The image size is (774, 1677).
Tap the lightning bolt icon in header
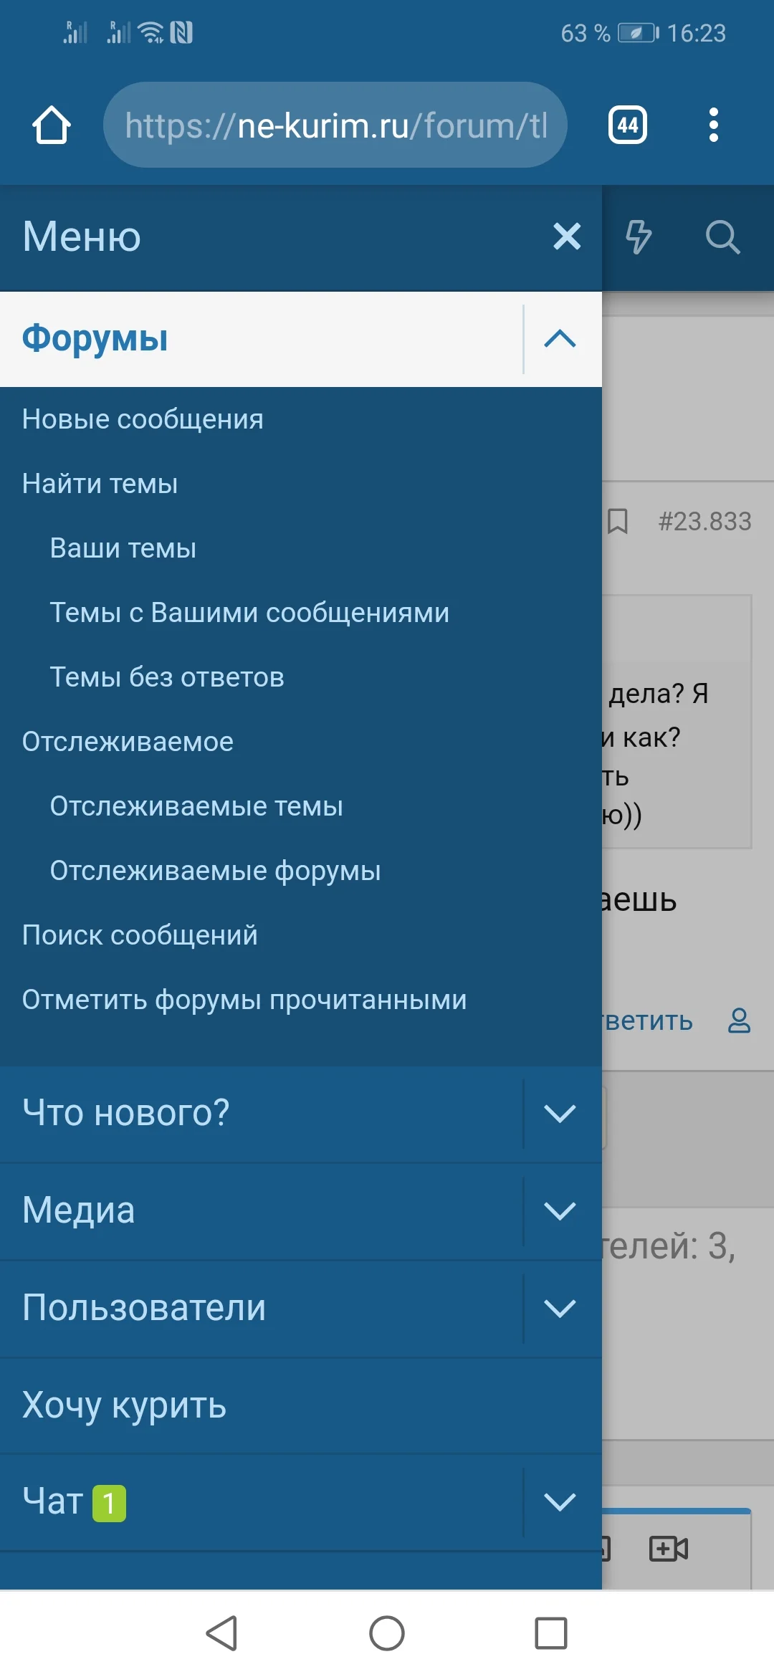click(x=640, y=237)
